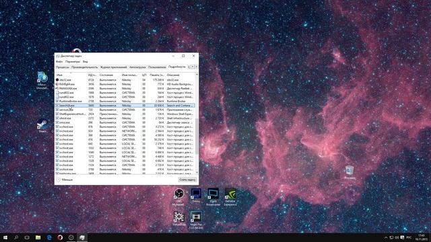Click the Windows Shell Experience description cell
The image size is (431, 242).
coord(180,114)
